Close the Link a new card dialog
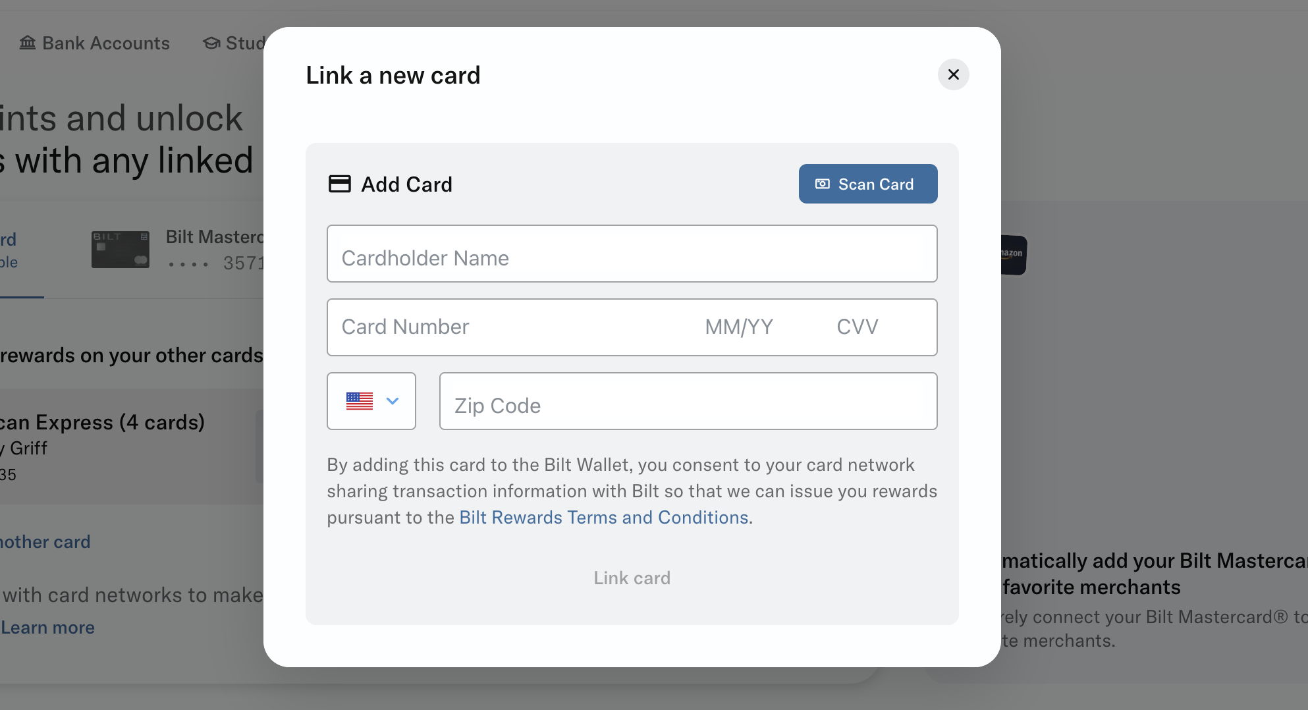Screen dimensions: 1308x710 click(x=953, y=74)
